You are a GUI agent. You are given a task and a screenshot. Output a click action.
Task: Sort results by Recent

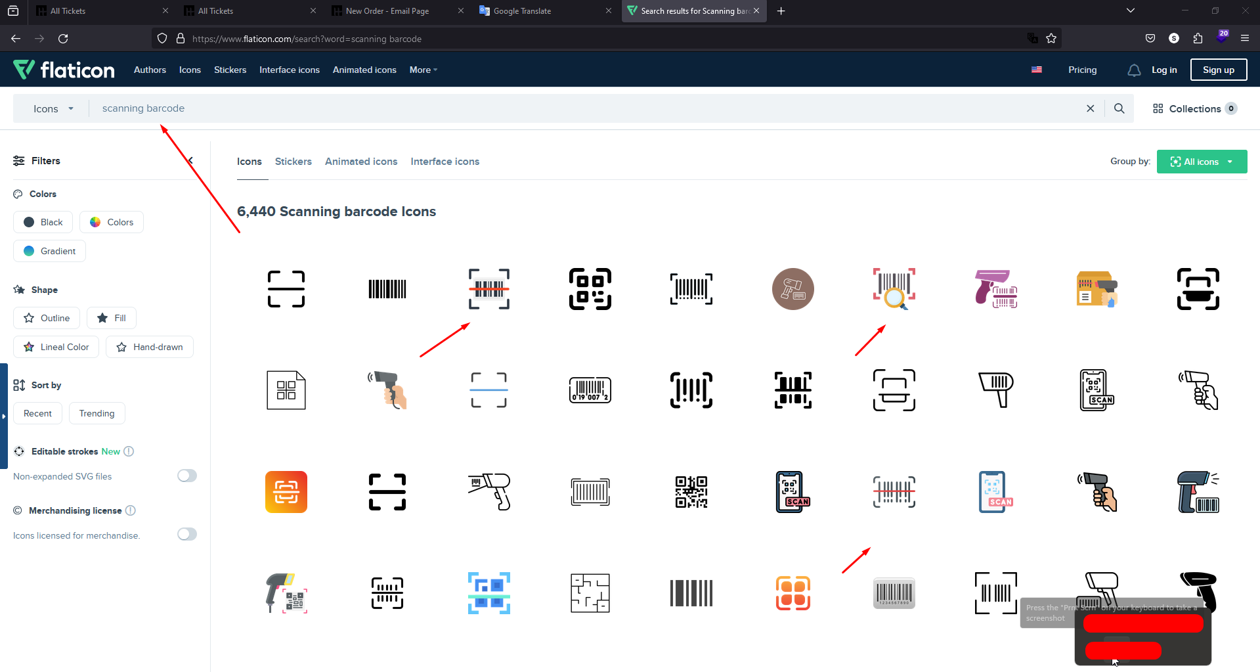(37, 413)
